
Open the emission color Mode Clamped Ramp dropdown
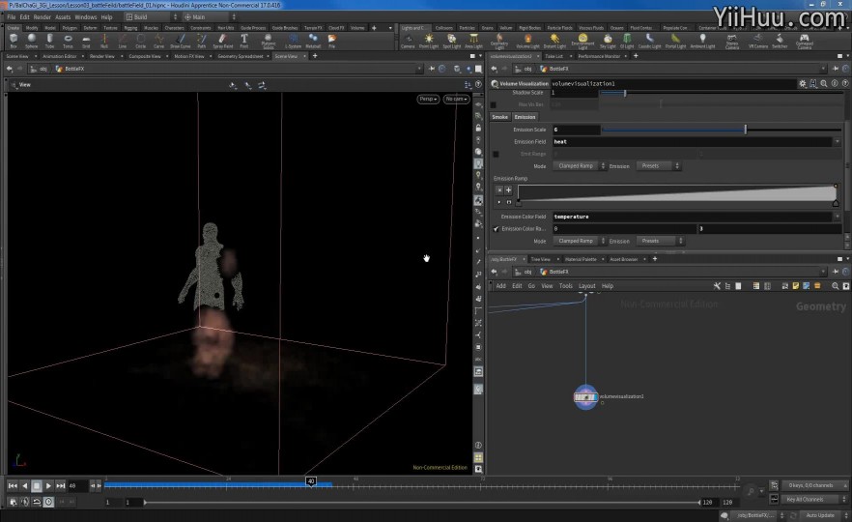point(579,241)
